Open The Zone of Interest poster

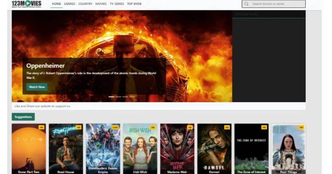251,149
